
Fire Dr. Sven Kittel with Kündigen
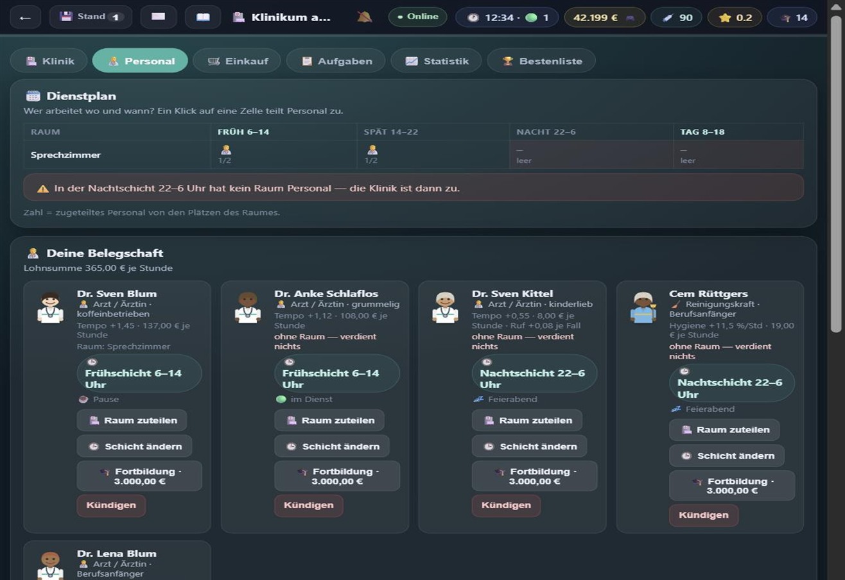506,506
